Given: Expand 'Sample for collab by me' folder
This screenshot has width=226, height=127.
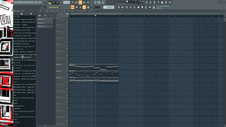Looking at the screenshot, I should [x=22, y=57].
